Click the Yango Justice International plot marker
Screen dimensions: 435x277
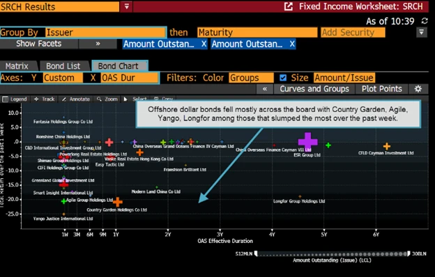[x=64, y=214]
